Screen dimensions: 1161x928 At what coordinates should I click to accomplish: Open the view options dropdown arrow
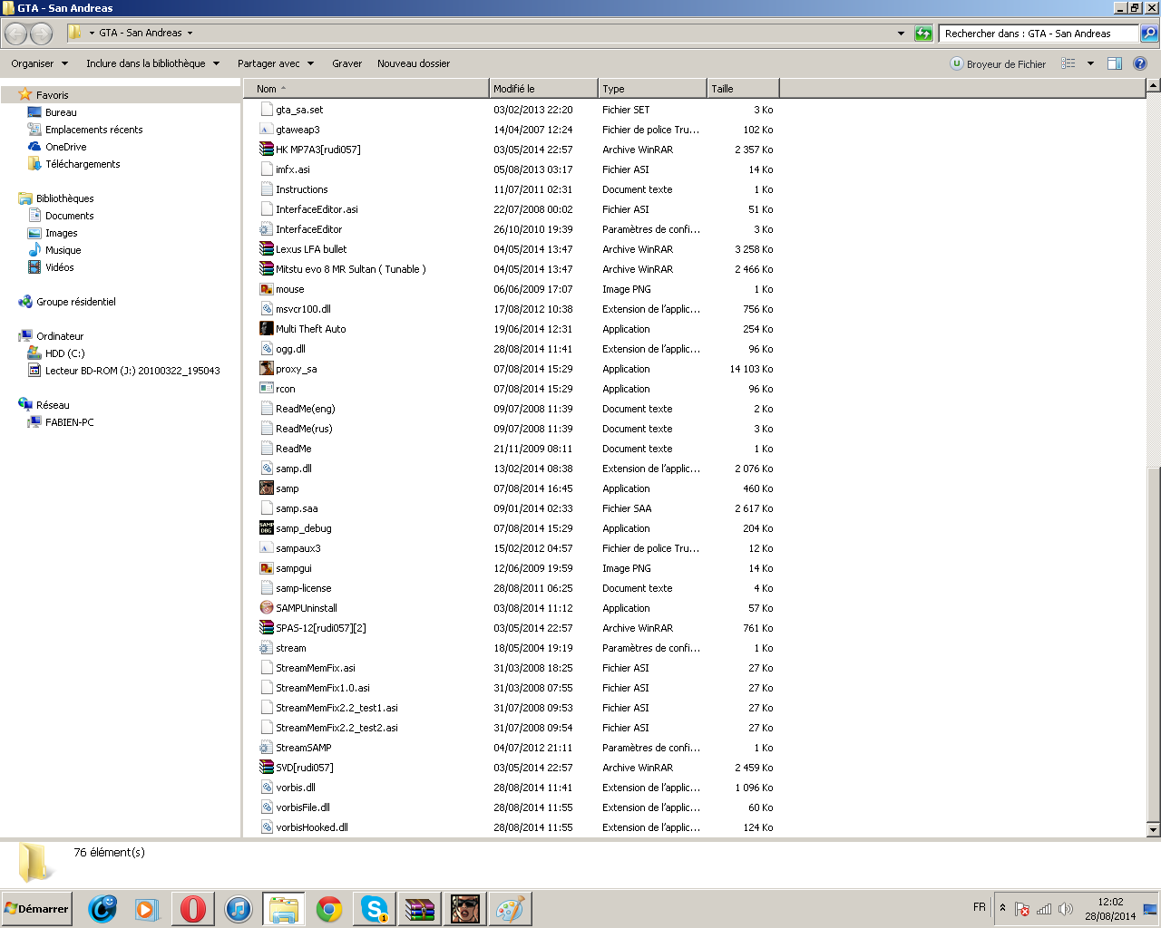[x=1090, y=63]
